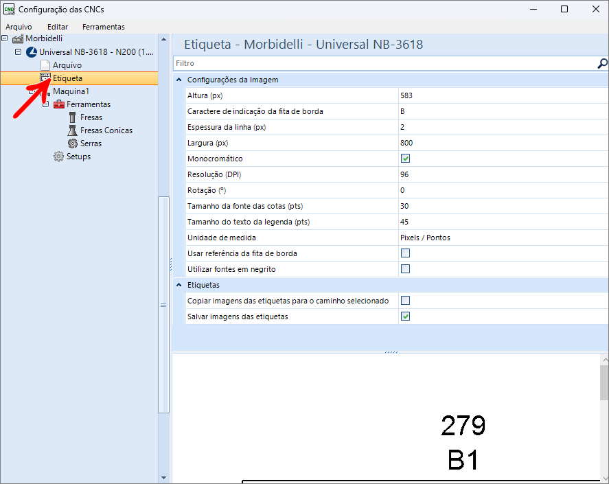Click the vertical splitter between tree and settings
The width and height of the screenshot is (609, 484).
click(x=171, y=264)
